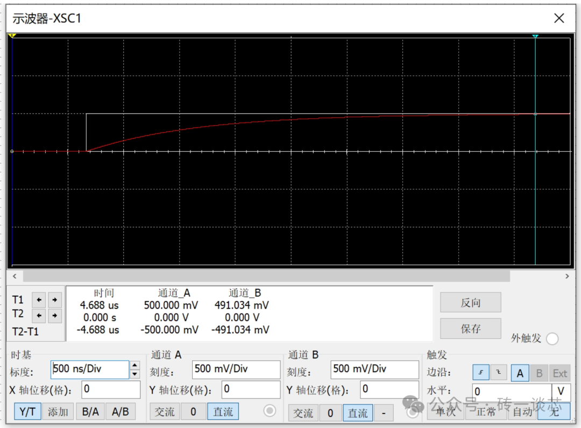Image resolution: width=581 pixels, height=428 pixels.
Task: Click Channel A scale field 500 mV/Div
Action: click(236, 369)
